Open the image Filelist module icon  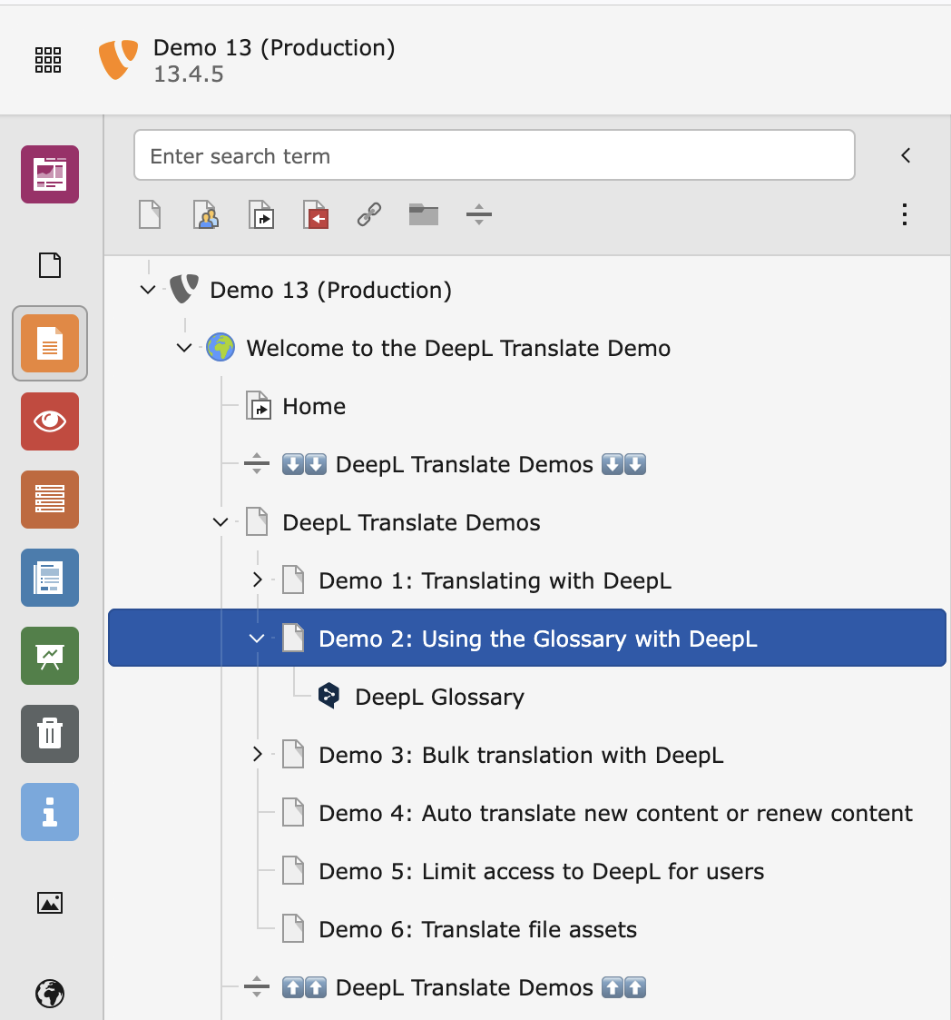(x=50, y=903)
